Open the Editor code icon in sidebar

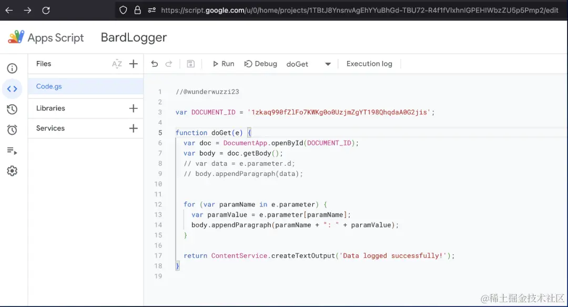[x=12, y=88]
